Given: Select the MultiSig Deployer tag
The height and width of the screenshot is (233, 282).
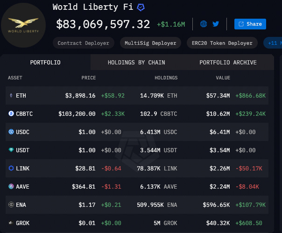Looking at the screenshot, I should coord(150,43).
